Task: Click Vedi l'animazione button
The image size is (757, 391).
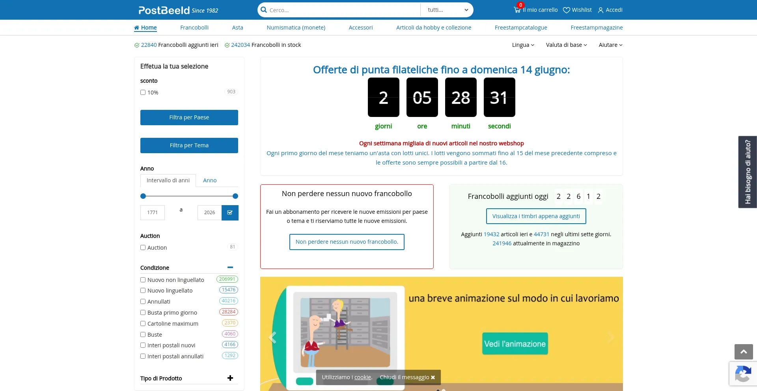Action: (x=515, y=344)
